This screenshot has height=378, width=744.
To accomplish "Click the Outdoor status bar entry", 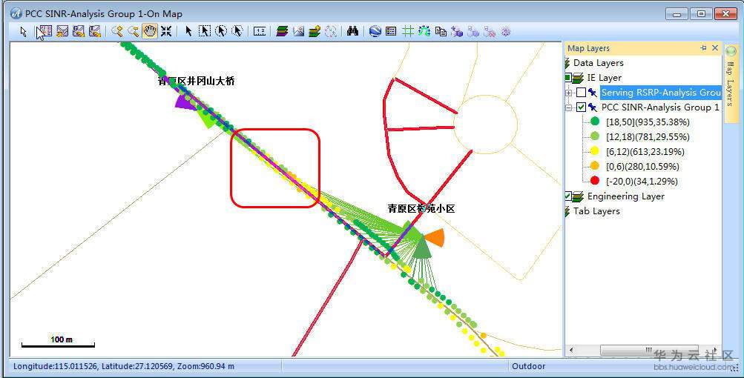I will [x=529, y=366].
